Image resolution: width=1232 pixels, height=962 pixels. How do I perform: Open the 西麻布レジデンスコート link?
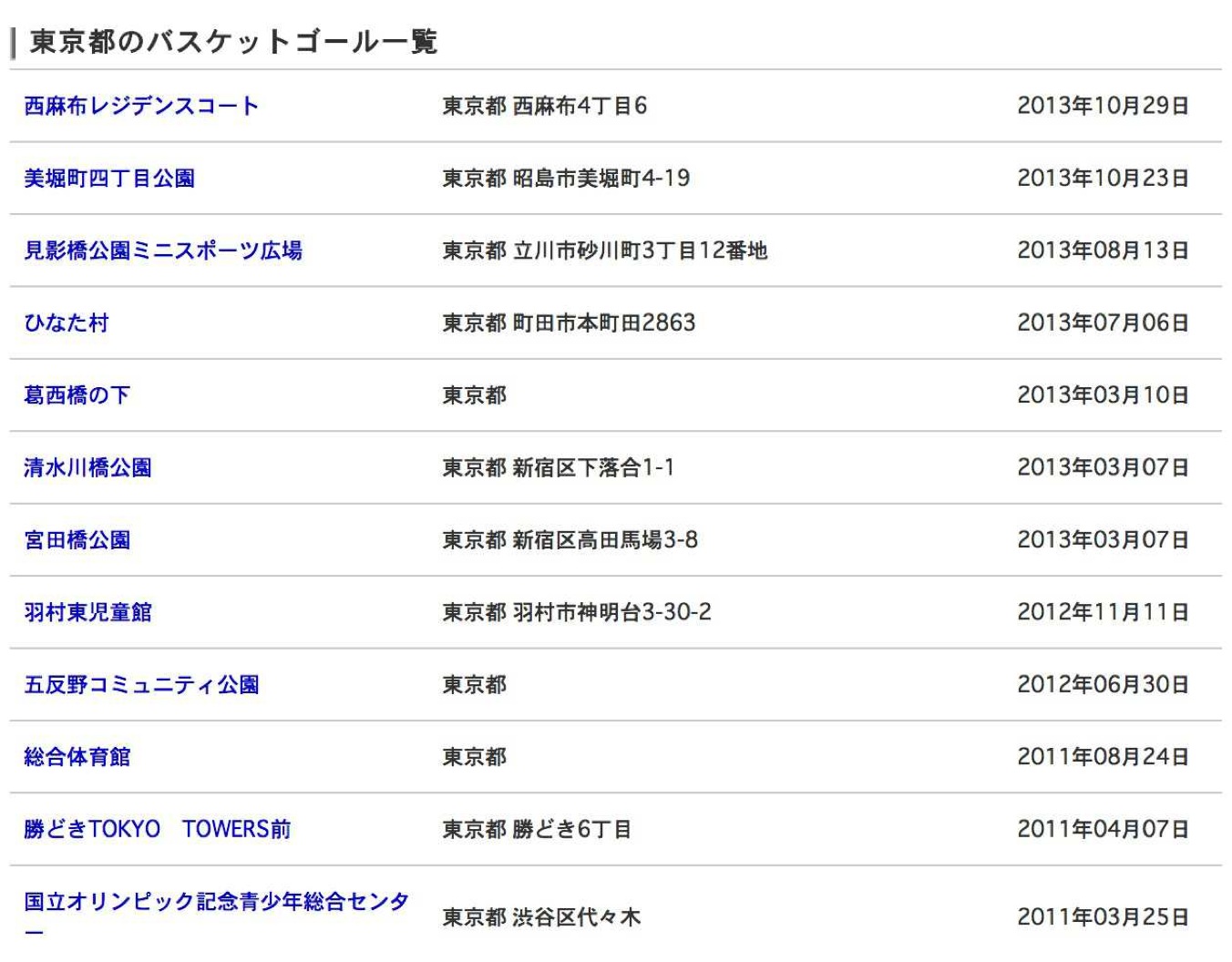click(141, 106)
